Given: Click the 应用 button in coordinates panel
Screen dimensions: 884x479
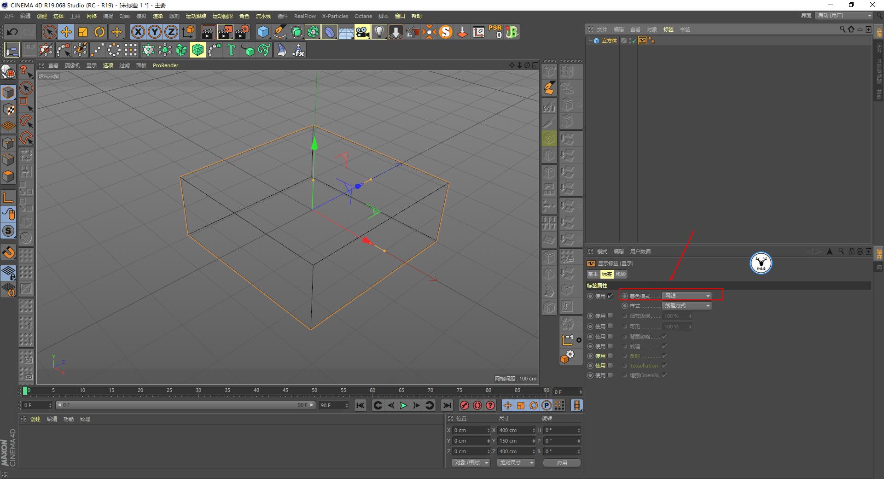Looking at the screenshot, I should coord(562,462).
